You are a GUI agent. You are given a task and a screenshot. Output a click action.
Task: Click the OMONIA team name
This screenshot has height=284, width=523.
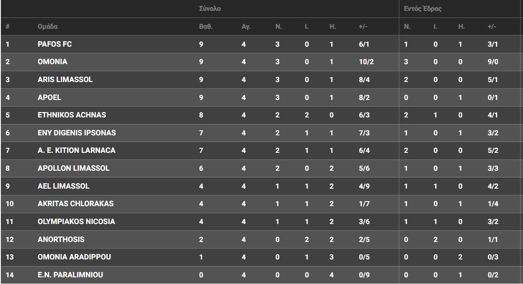click(52, 62)
